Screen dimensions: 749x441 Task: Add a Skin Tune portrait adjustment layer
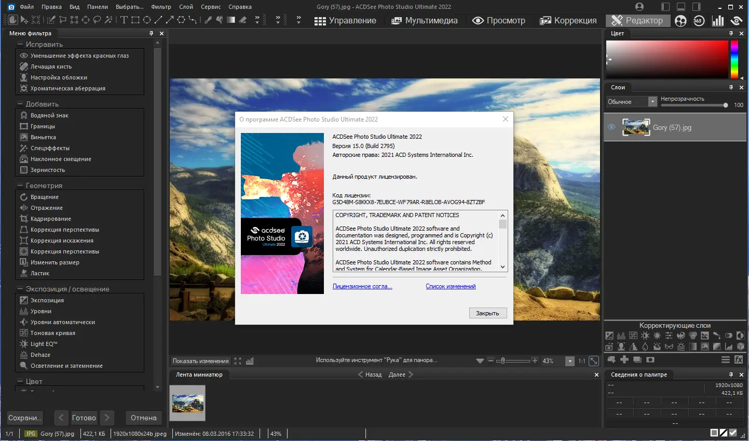[x=621, y=346]
